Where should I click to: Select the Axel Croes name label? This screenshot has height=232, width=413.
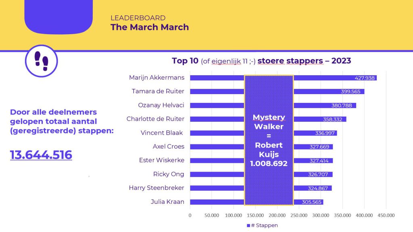(x=168, y=146)
